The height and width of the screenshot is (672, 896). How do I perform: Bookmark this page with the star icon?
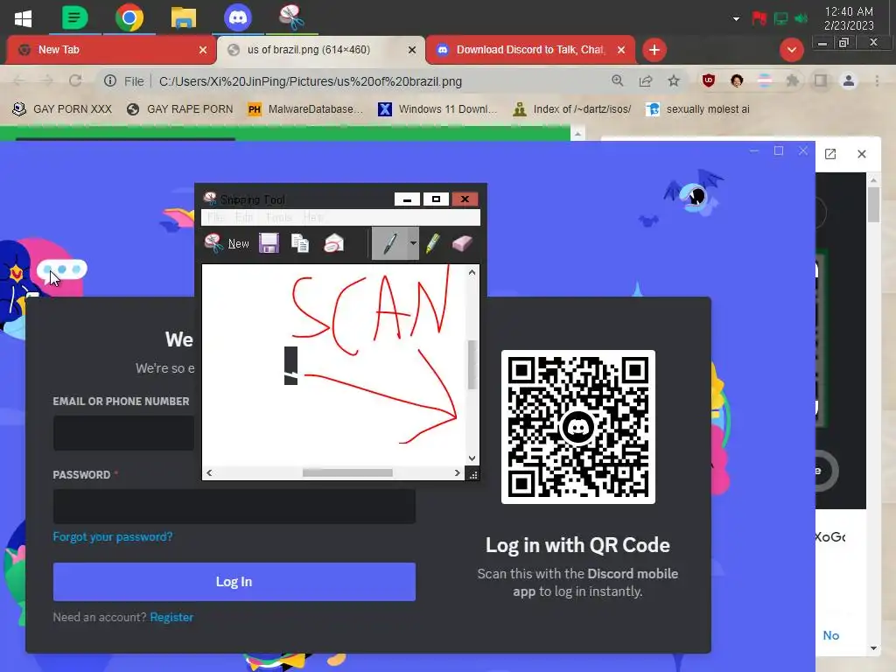pos(674,81)
